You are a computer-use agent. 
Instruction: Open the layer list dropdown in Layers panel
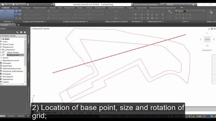coord(204,11)
